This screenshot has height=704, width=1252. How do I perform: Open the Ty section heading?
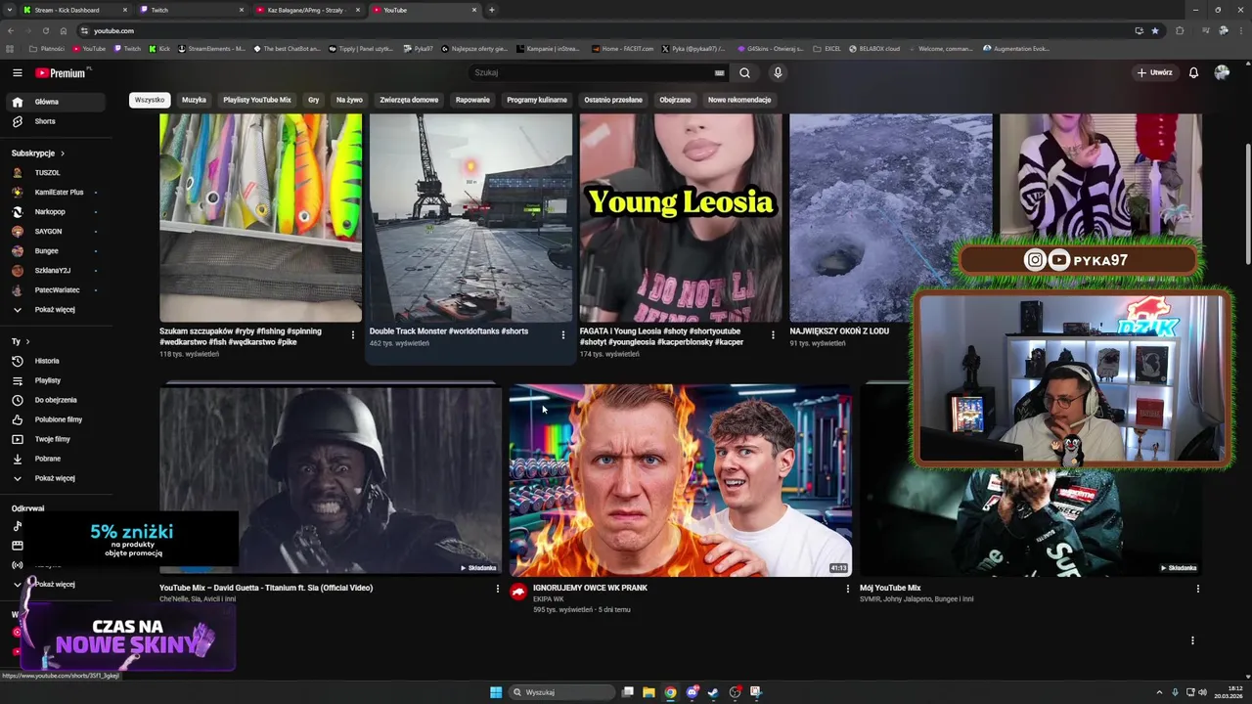tap(21, 341)
